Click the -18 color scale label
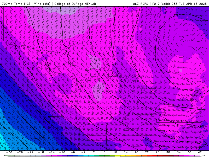Screen dimensions: 209x157 pos(41,152)
